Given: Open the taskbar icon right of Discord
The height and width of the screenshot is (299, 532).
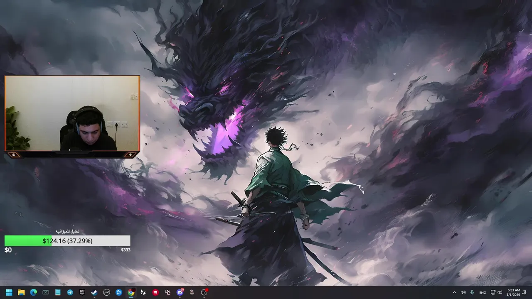Looking at the screenshot, I should tap(192, 292).
